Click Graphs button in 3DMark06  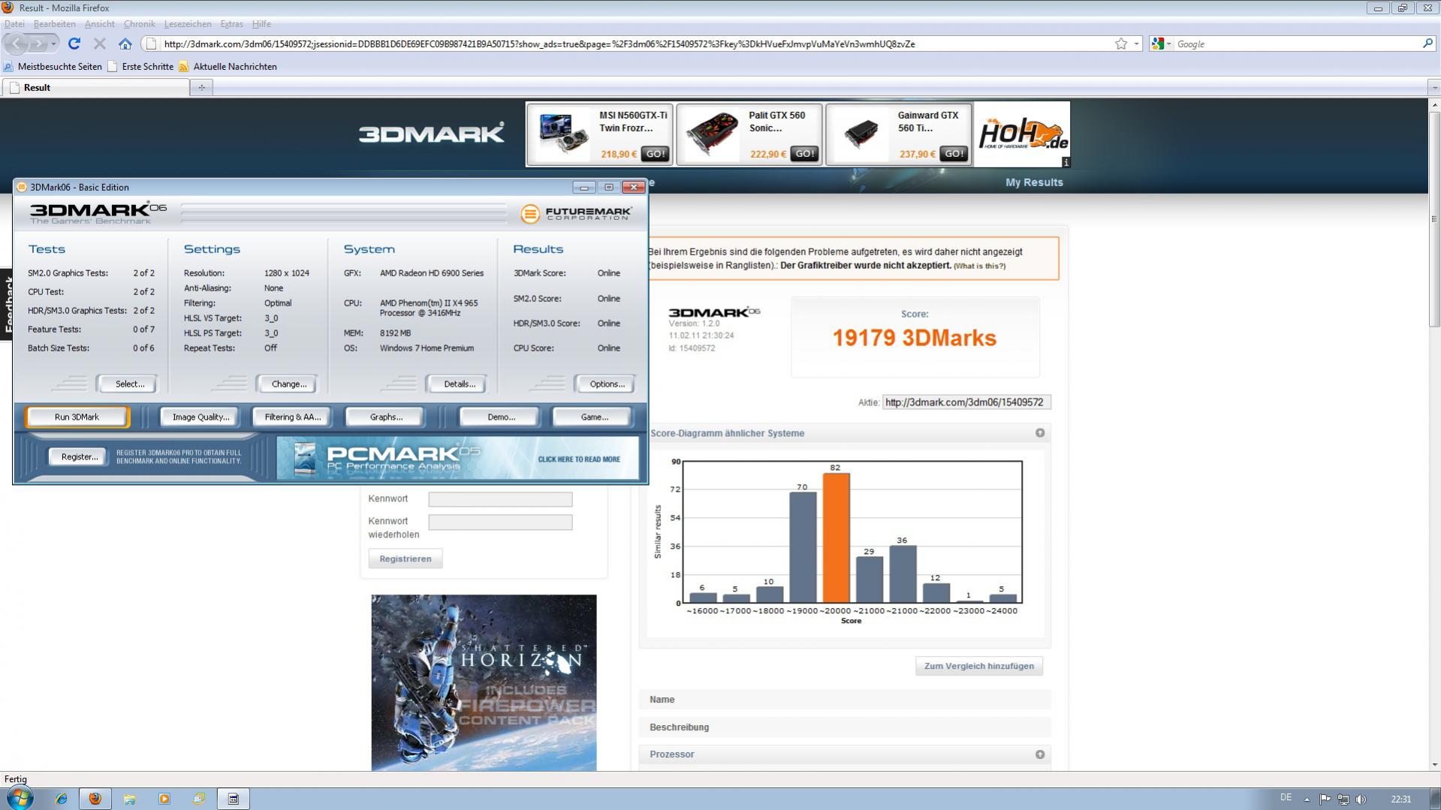[x=386, y=417]
